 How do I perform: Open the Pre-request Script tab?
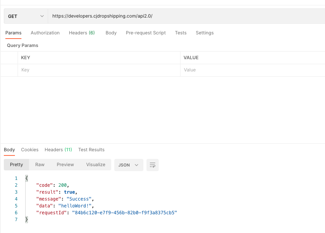click(146, 33)
